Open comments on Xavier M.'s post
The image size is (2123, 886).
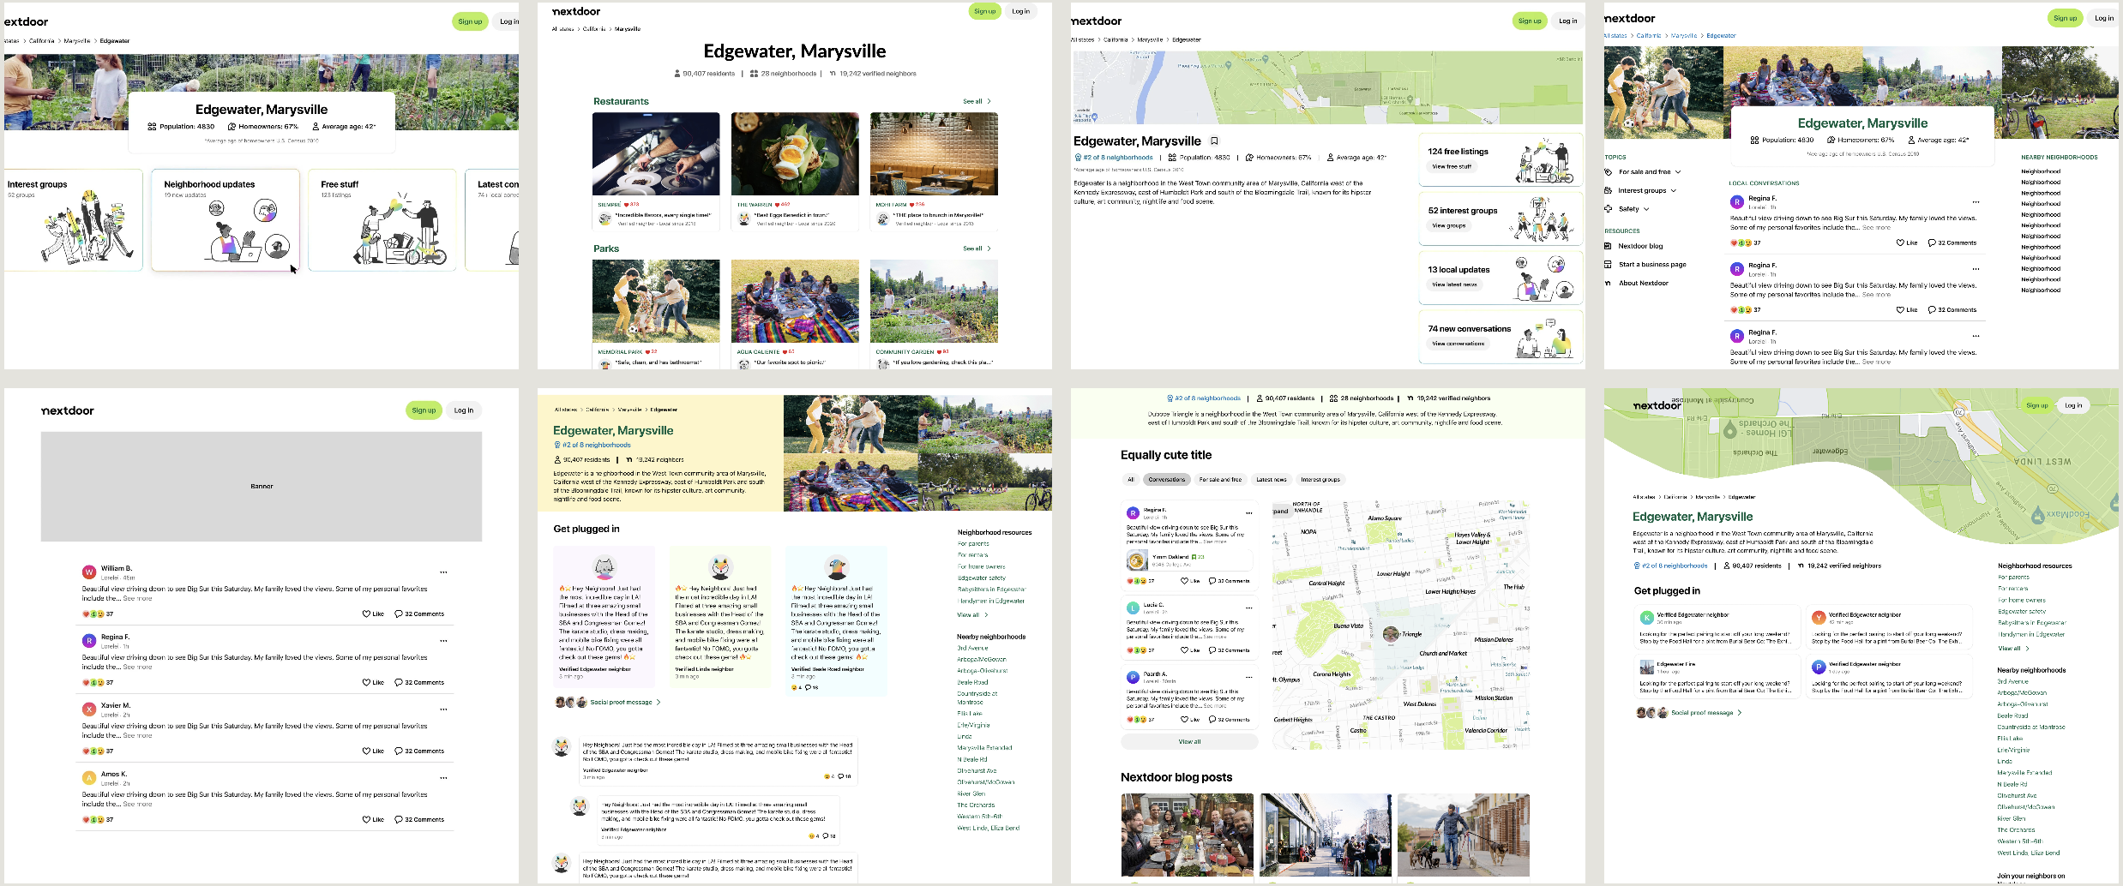coord(419,751)
